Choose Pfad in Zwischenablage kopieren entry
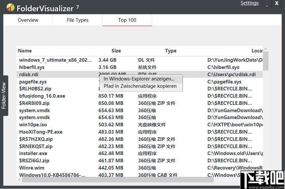Image resolution: width=285 pixels, height=189 pixels. point(141,86)
